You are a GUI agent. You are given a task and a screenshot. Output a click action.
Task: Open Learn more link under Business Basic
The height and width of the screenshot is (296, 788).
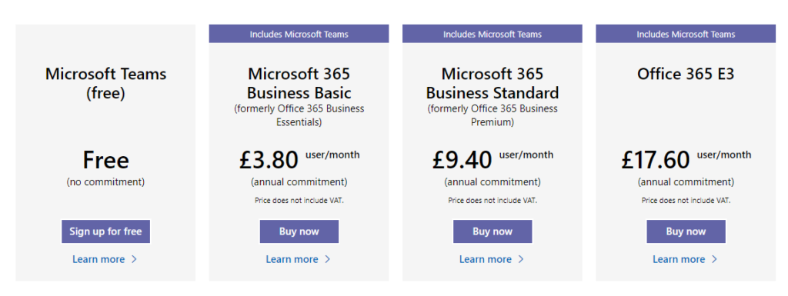pos(292,259)
